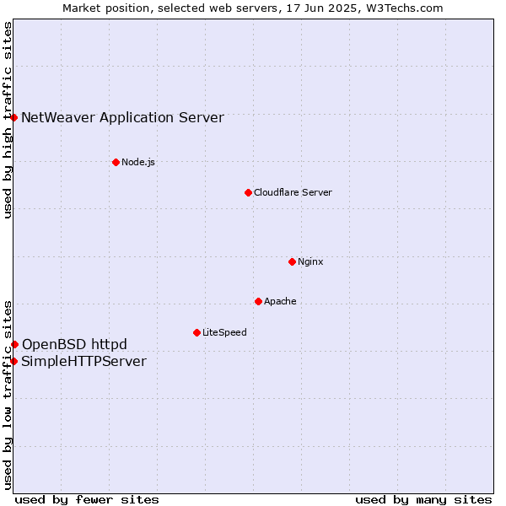This screenshot has width=506, height=506.
Task: Click the OpenBSD httpd red data point
Action: click(14, 344)
